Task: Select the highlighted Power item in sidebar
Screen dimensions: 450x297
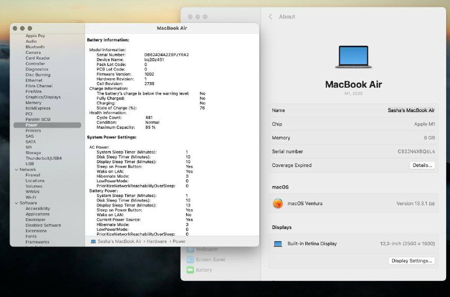Action: (x=47, y=125)
